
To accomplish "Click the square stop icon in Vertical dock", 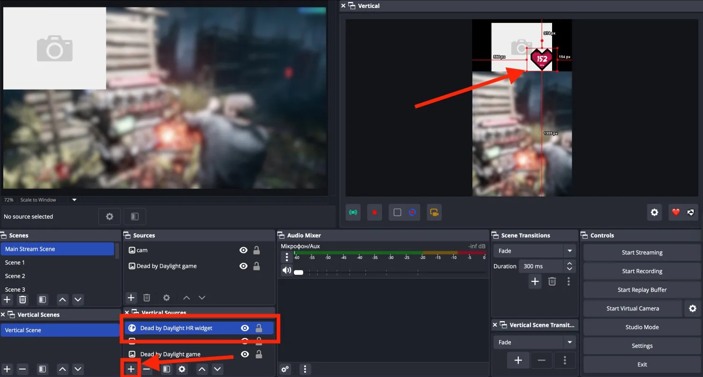I will click(397, 212).
